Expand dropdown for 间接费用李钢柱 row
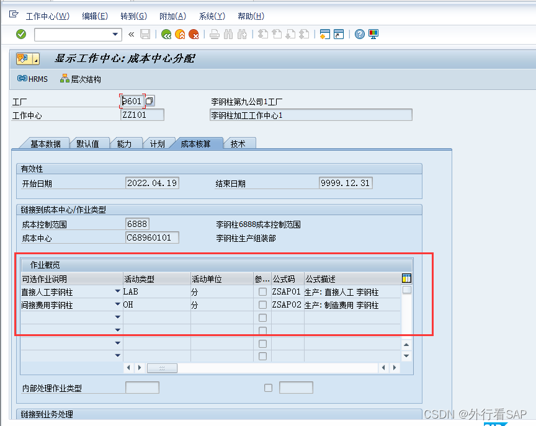Screen dimensions: 536x426 (117, 304)
